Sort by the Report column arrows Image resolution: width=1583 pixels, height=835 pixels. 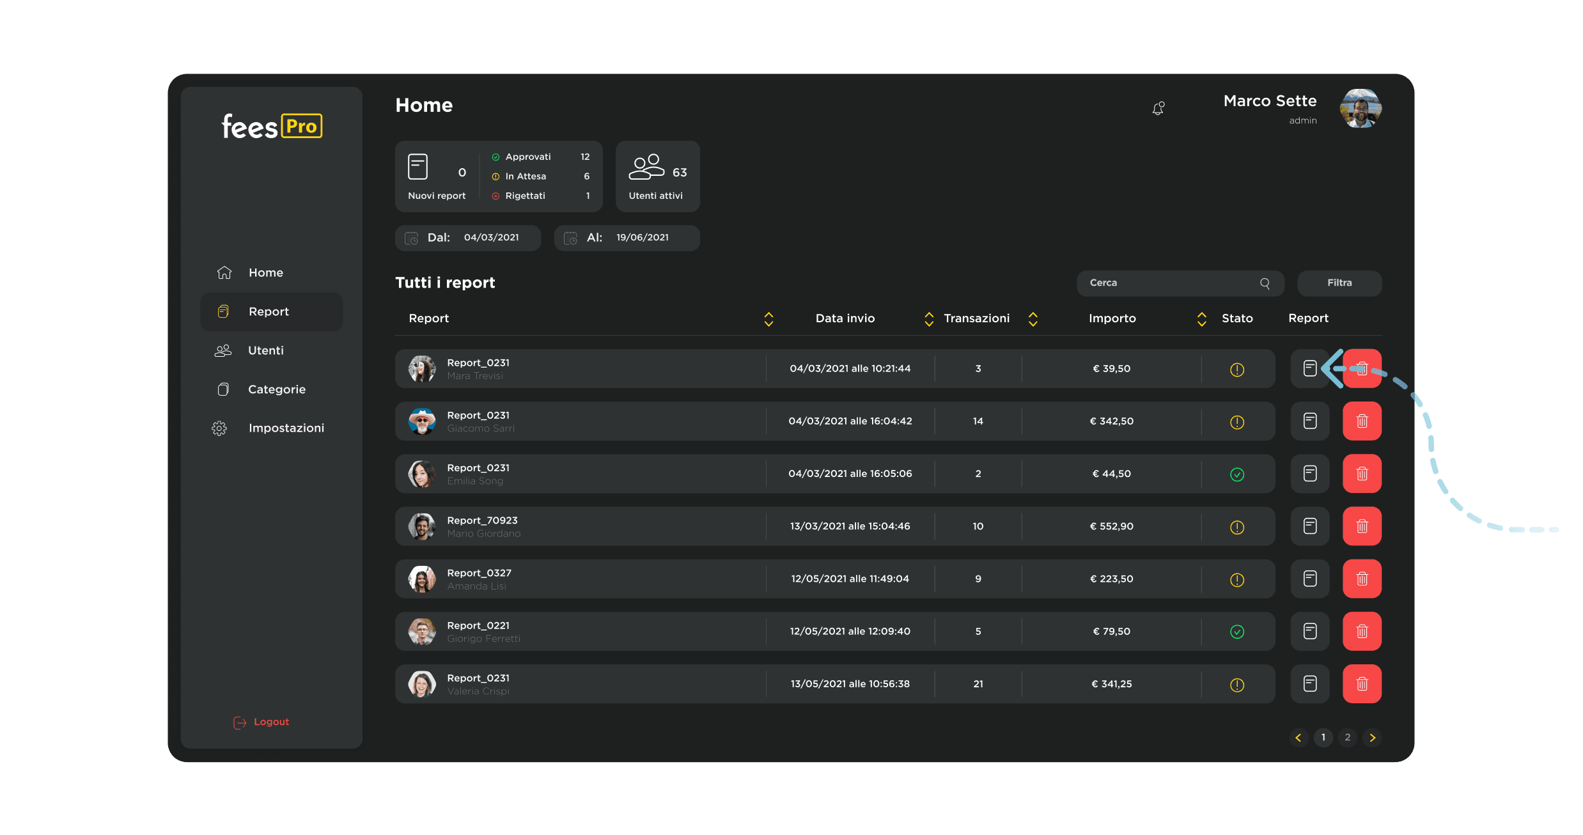[x=768, y=319]
